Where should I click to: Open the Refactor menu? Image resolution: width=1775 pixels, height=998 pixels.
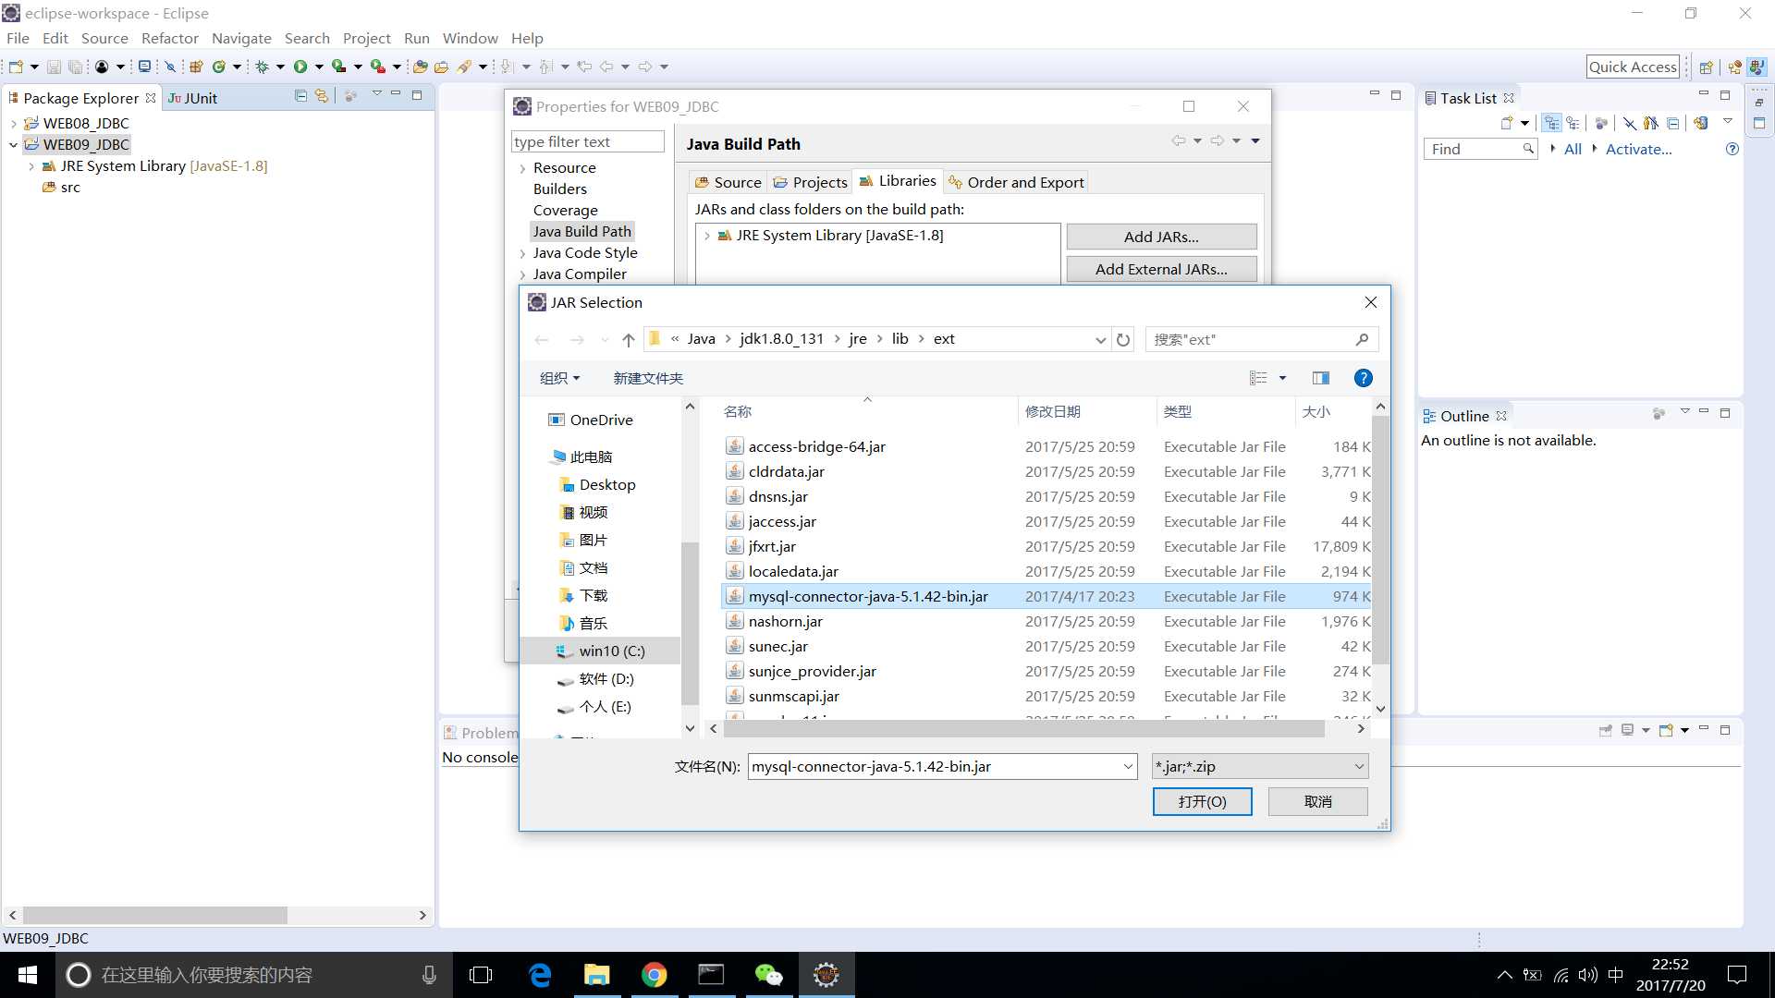(170, 38)
